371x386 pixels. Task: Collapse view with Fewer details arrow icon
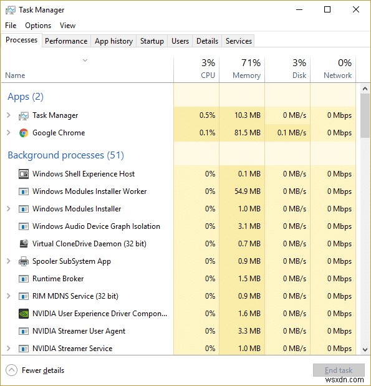[11, 370]
